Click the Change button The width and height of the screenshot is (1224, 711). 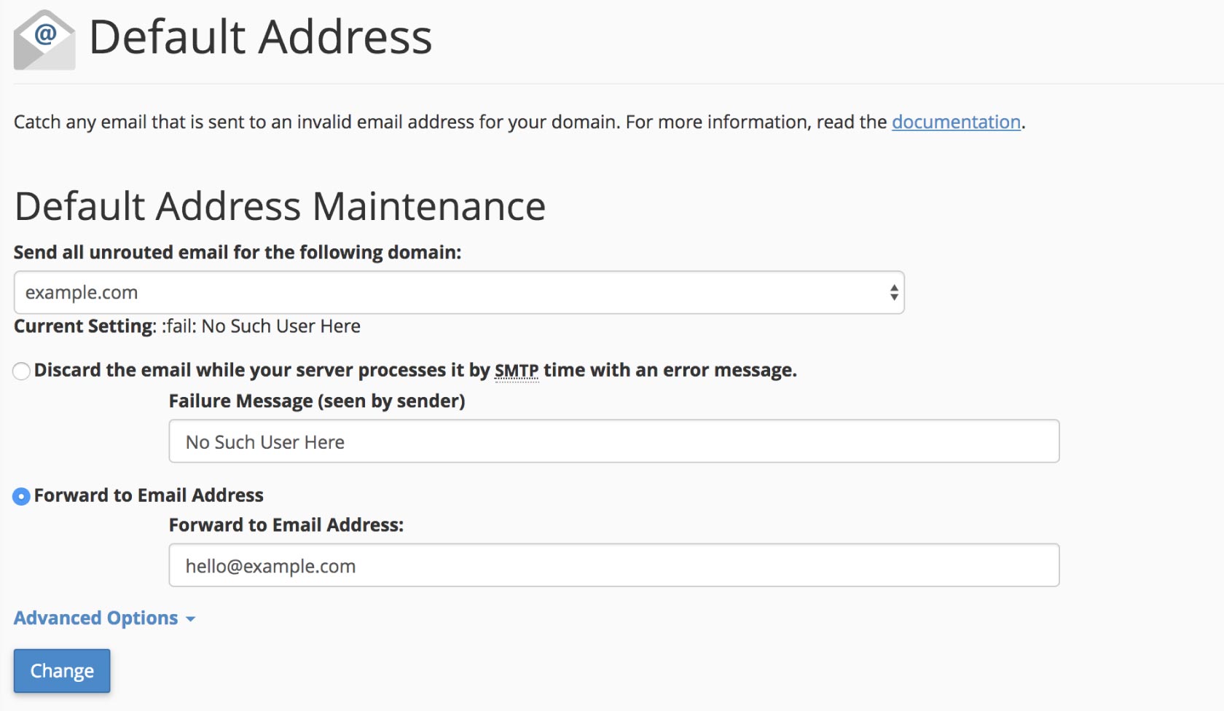tap(62, 671)
